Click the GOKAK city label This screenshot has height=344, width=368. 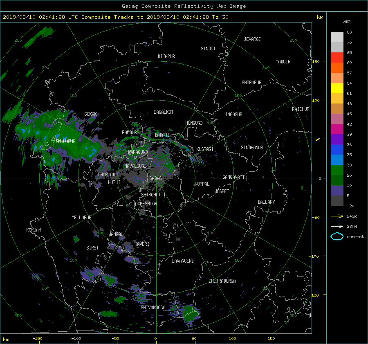[91, 114]
